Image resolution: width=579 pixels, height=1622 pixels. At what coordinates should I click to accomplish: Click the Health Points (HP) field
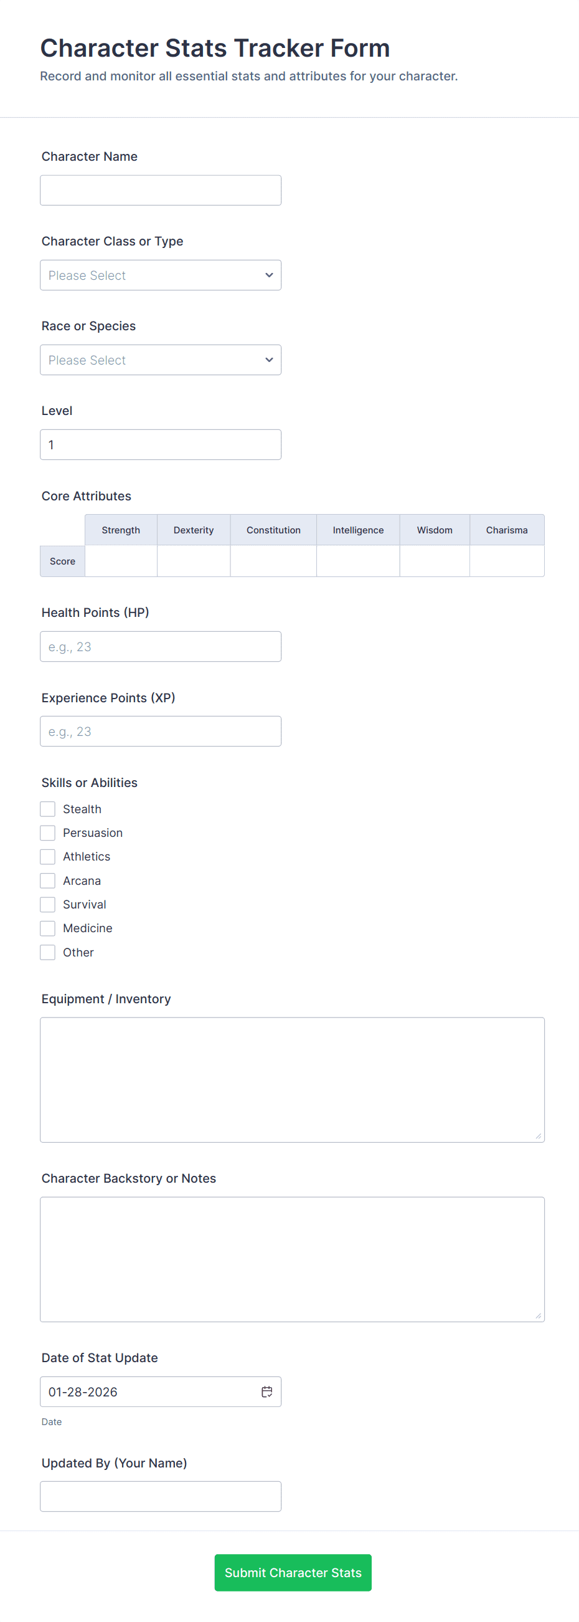pyautogui.click(x=161, y=646)
